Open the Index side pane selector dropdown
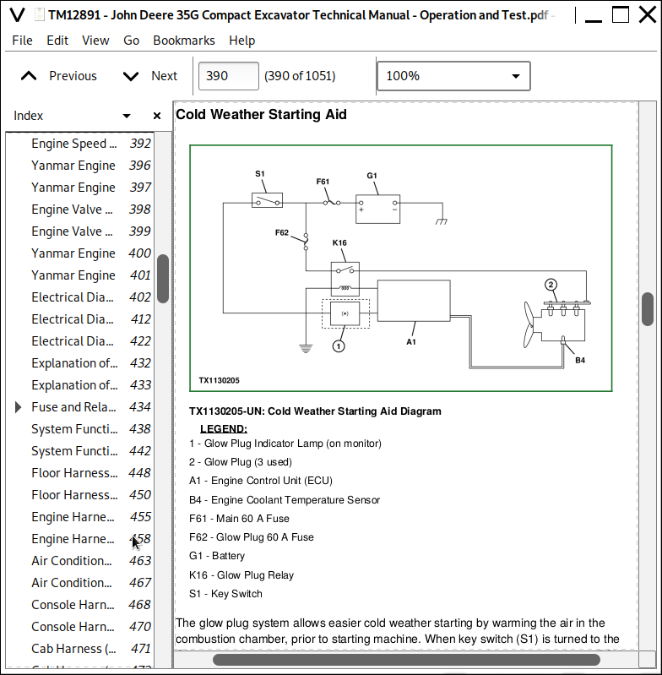The image size is (662, 675). click(127, 116)
